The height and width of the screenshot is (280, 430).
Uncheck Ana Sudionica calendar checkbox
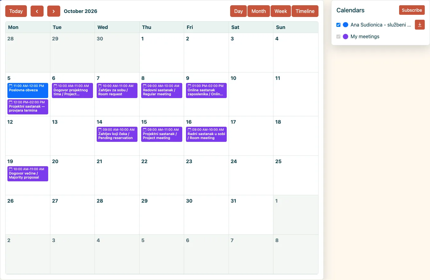click(338, 25)
